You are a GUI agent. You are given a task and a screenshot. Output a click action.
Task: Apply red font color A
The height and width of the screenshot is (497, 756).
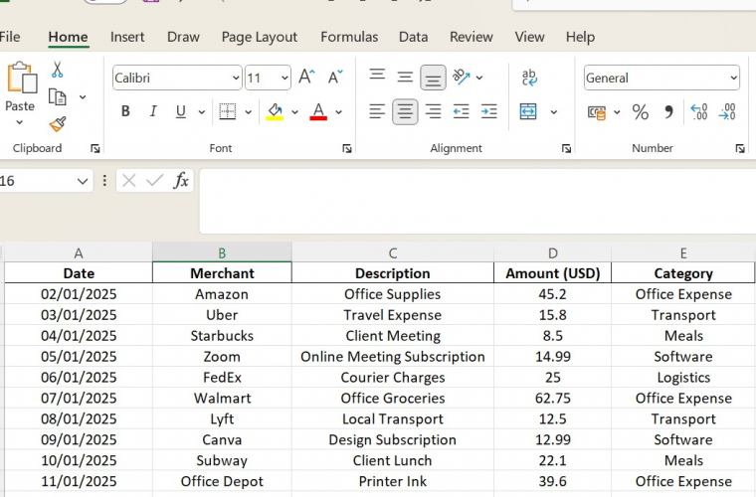pyautogui.click(x=318, y=111)
